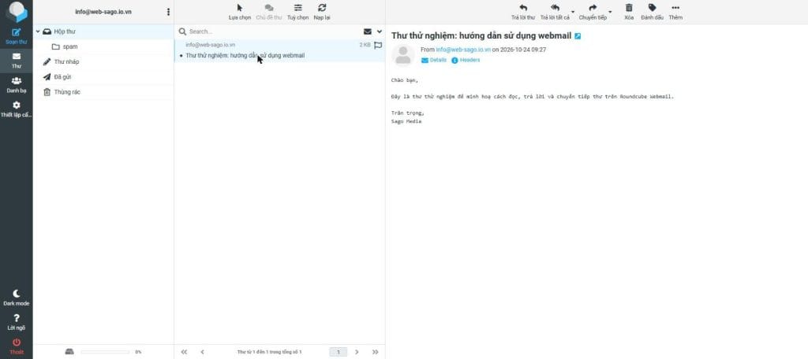
Task: Click 'Thư từ 1 đến 1' count text
Action: coord(270,352)
